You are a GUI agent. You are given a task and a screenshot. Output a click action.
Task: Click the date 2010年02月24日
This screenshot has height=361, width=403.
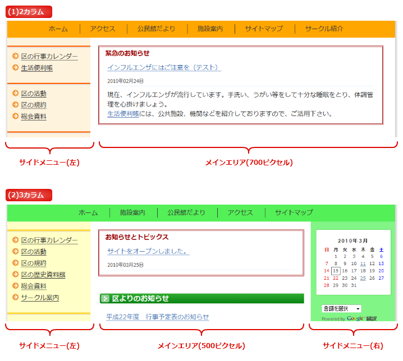[x=125, y=81]
